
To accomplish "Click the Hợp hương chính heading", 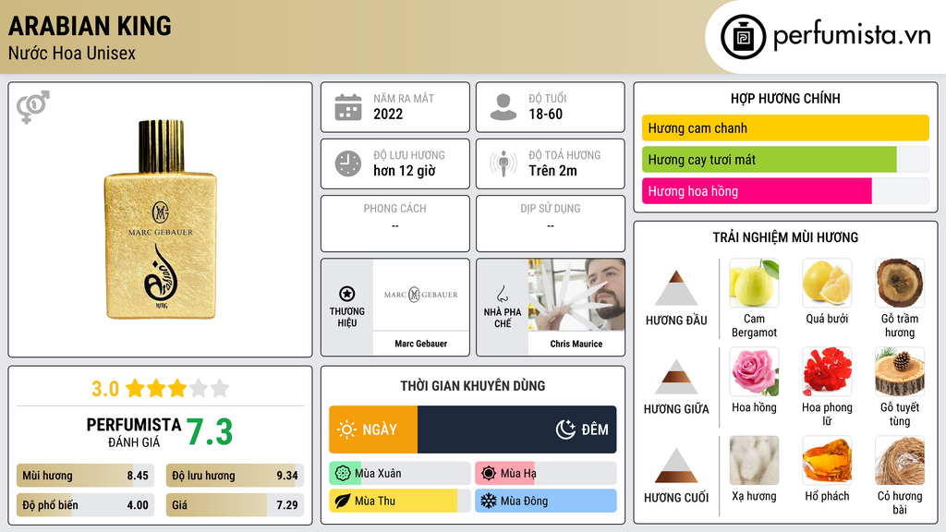I will (785, 98).
